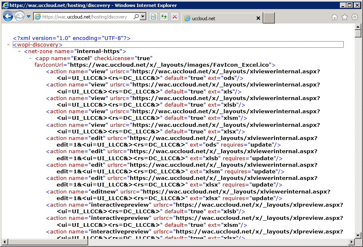Click the horizontal scrollbar left arrow
Viewport: 363px width, 247px height.
5,242
